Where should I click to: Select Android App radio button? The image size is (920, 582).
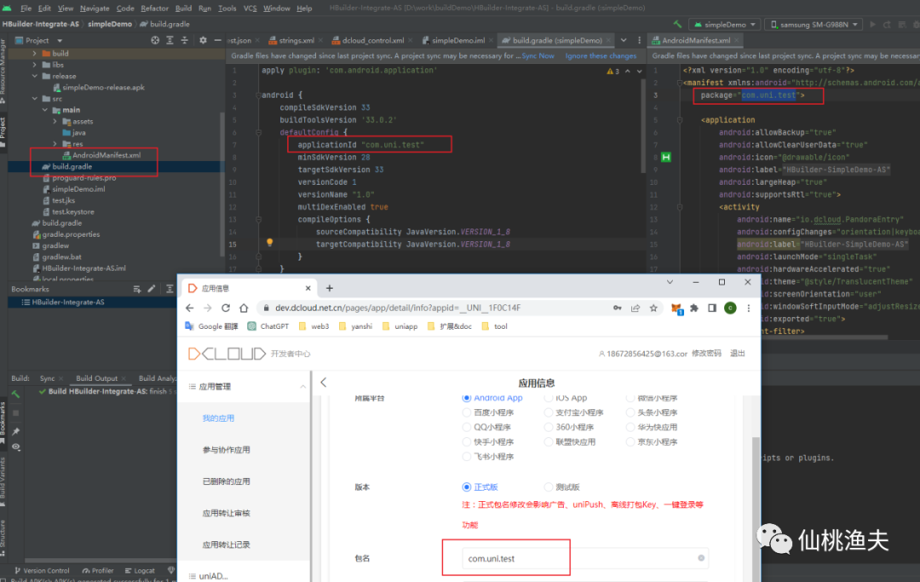467,398
